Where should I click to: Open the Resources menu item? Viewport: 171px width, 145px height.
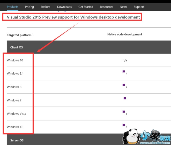coord(106,7)
